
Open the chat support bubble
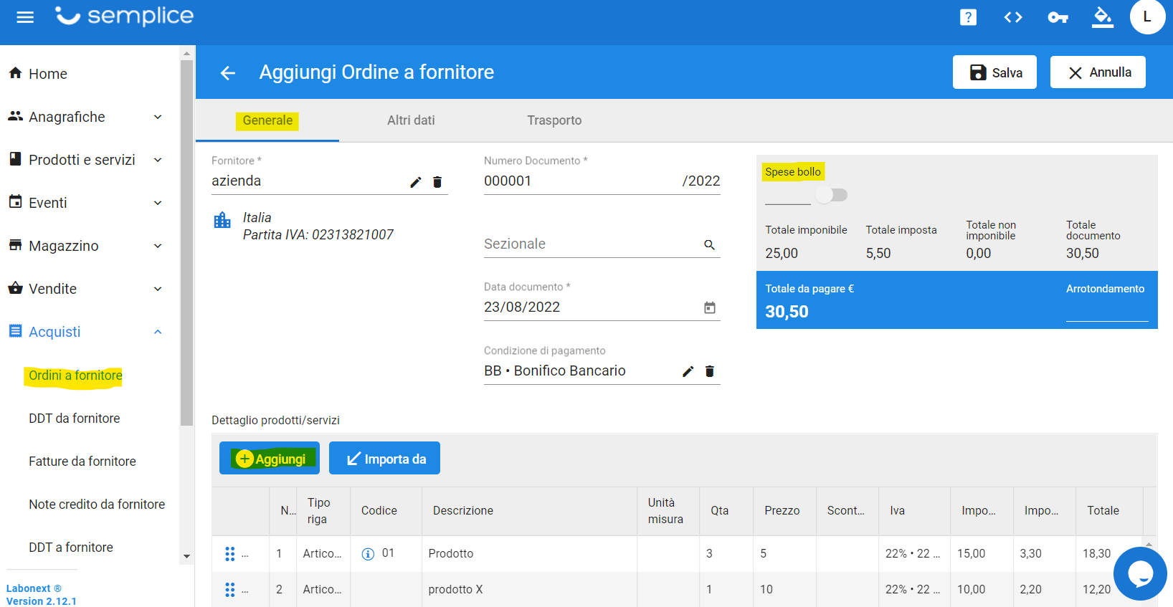(1140, 573)
